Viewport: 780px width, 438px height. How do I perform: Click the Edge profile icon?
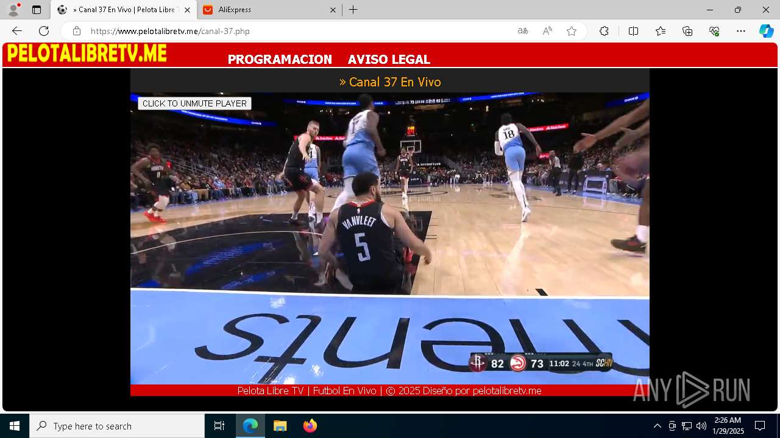point(13,10)
